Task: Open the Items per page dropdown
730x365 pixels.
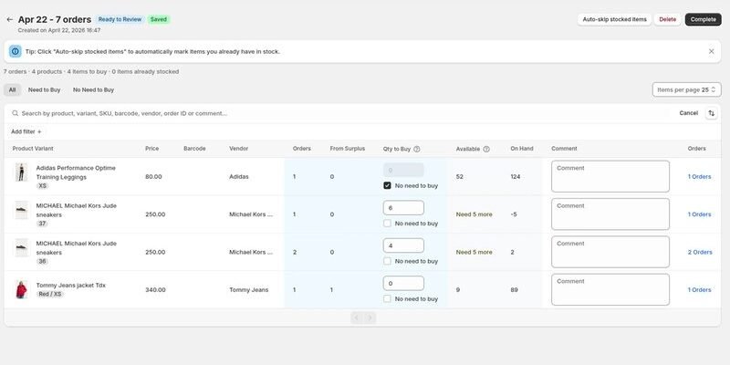Action: coord(687,89)
